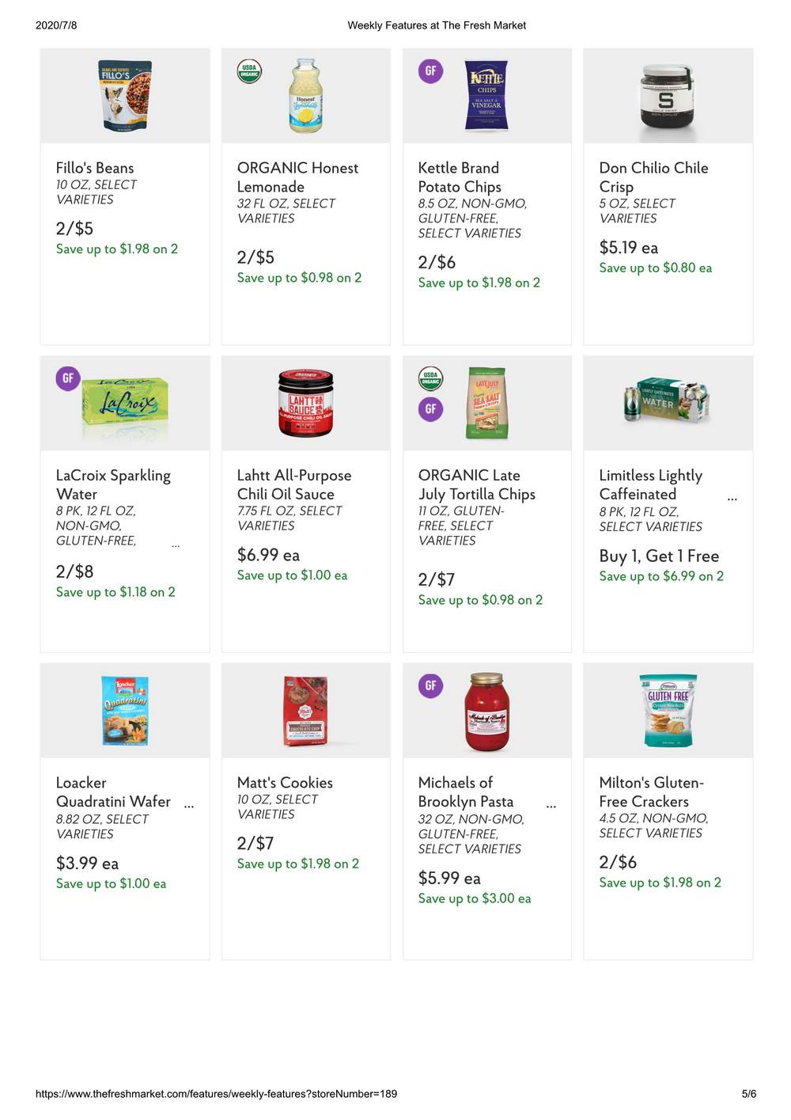Viewport: 791px width, 1120px height.
Task: Click the USDA Organic badge on Honest Lemonade
Action: click(249, 71)
